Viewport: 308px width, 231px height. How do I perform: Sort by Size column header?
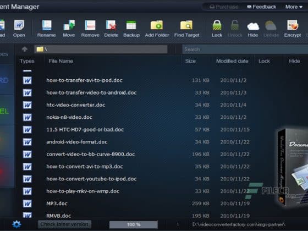pyautogui.click(x=190, y=61)
